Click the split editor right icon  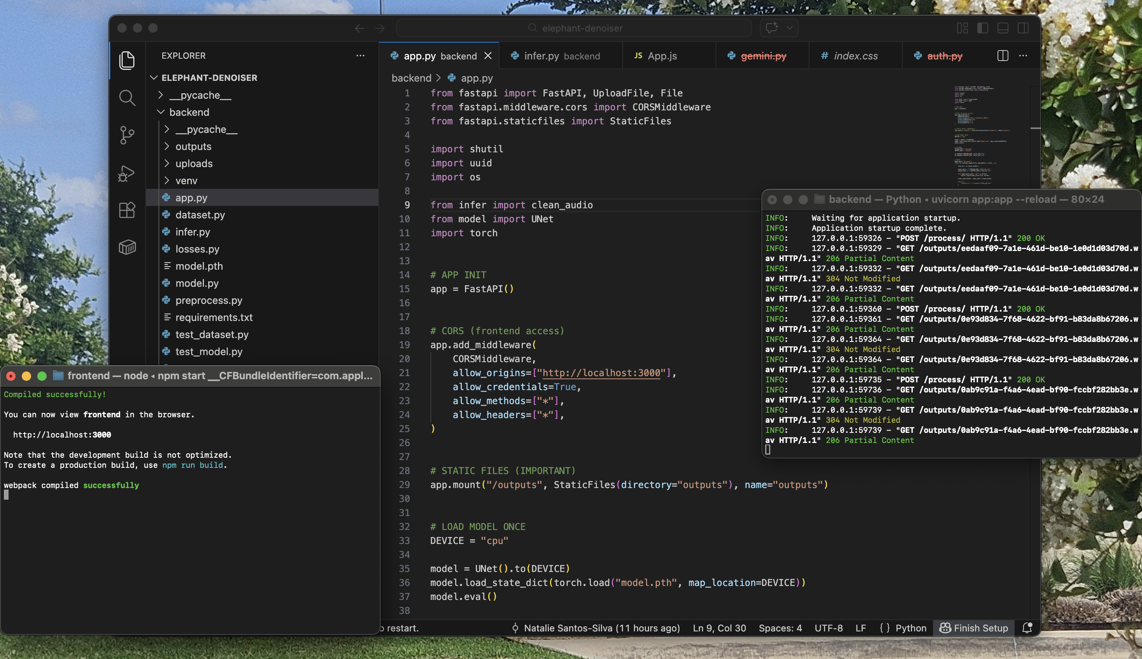1003,56
